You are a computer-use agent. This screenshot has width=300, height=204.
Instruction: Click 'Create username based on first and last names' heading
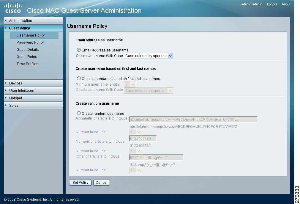116,69
